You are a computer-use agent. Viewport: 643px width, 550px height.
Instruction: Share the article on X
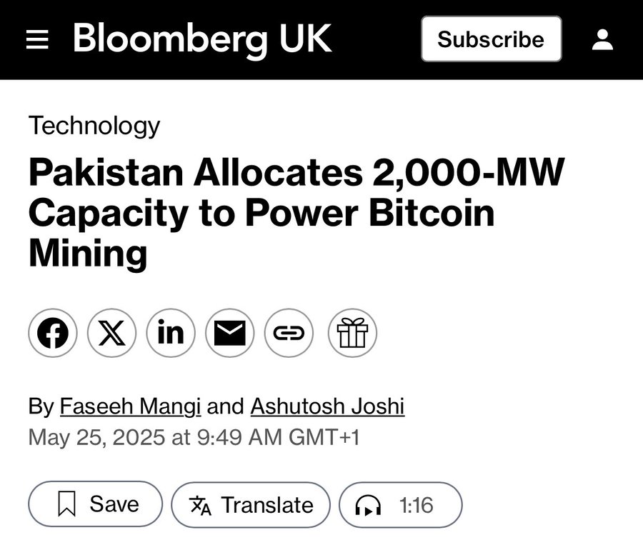click(112, 333)
